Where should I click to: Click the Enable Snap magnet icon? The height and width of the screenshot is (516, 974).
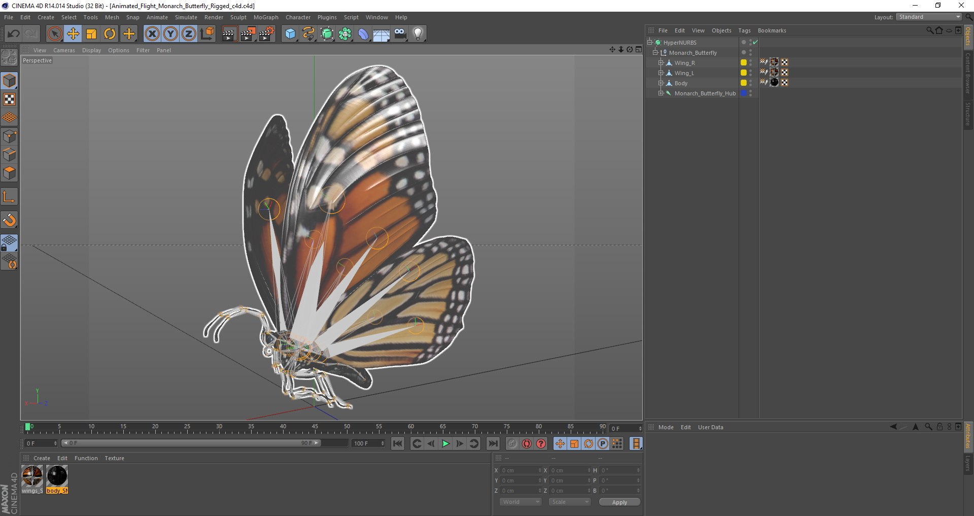click(10, 220)
